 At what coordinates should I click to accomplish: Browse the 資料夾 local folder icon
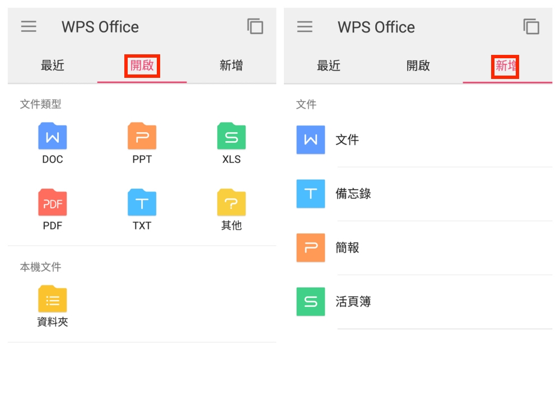click(x=53, y=299)
